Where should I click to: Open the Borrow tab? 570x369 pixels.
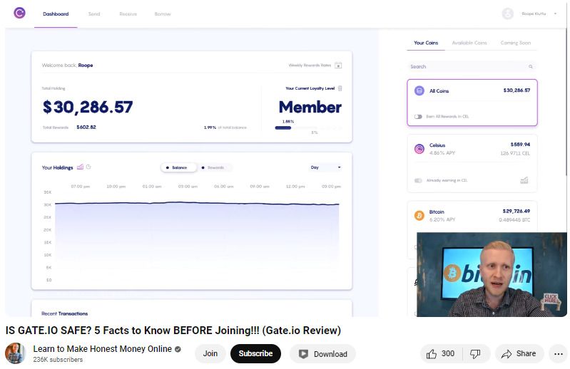[163, 14]
